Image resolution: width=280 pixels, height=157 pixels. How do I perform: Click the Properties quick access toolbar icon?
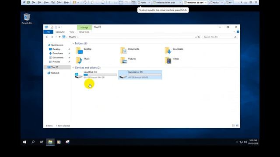(52, 27)
